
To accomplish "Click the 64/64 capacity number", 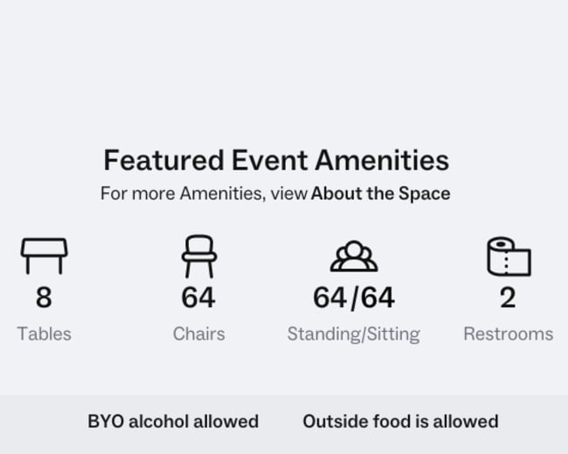I will 354,298.
